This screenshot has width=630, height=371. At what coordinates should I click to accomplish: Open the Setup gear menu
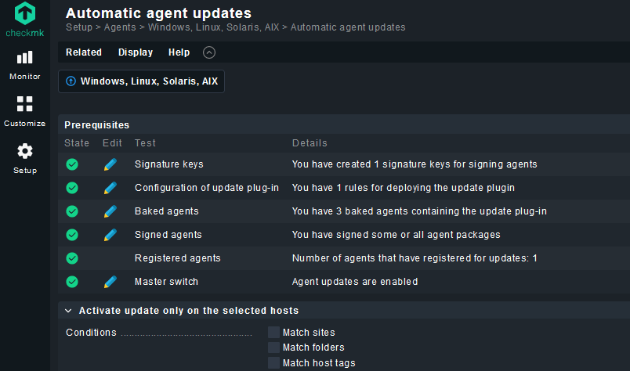click(25, 158)
